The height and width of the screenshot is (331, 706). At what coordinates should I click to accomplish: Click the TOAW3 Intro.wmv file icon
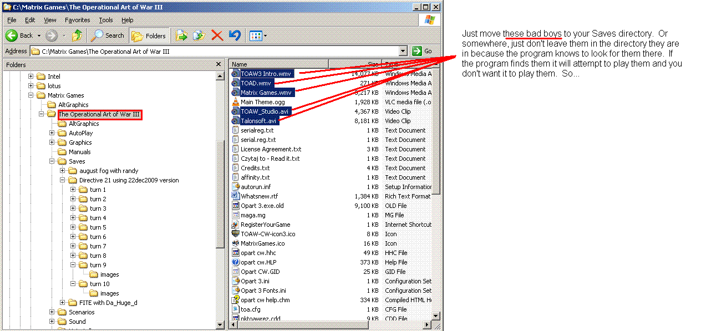235,73
